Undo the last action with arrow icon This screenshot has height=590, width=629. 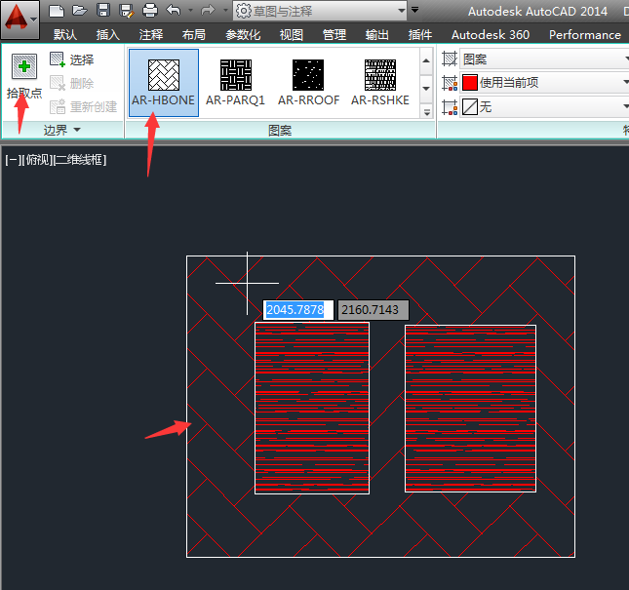[174, 12]
